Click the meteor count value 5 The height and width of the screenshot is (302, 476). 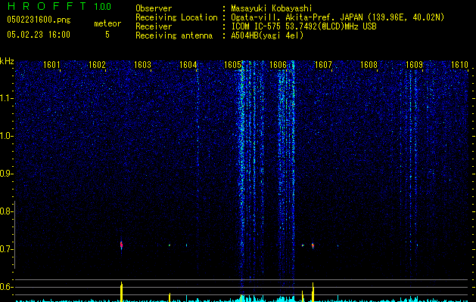coord(107,35)
